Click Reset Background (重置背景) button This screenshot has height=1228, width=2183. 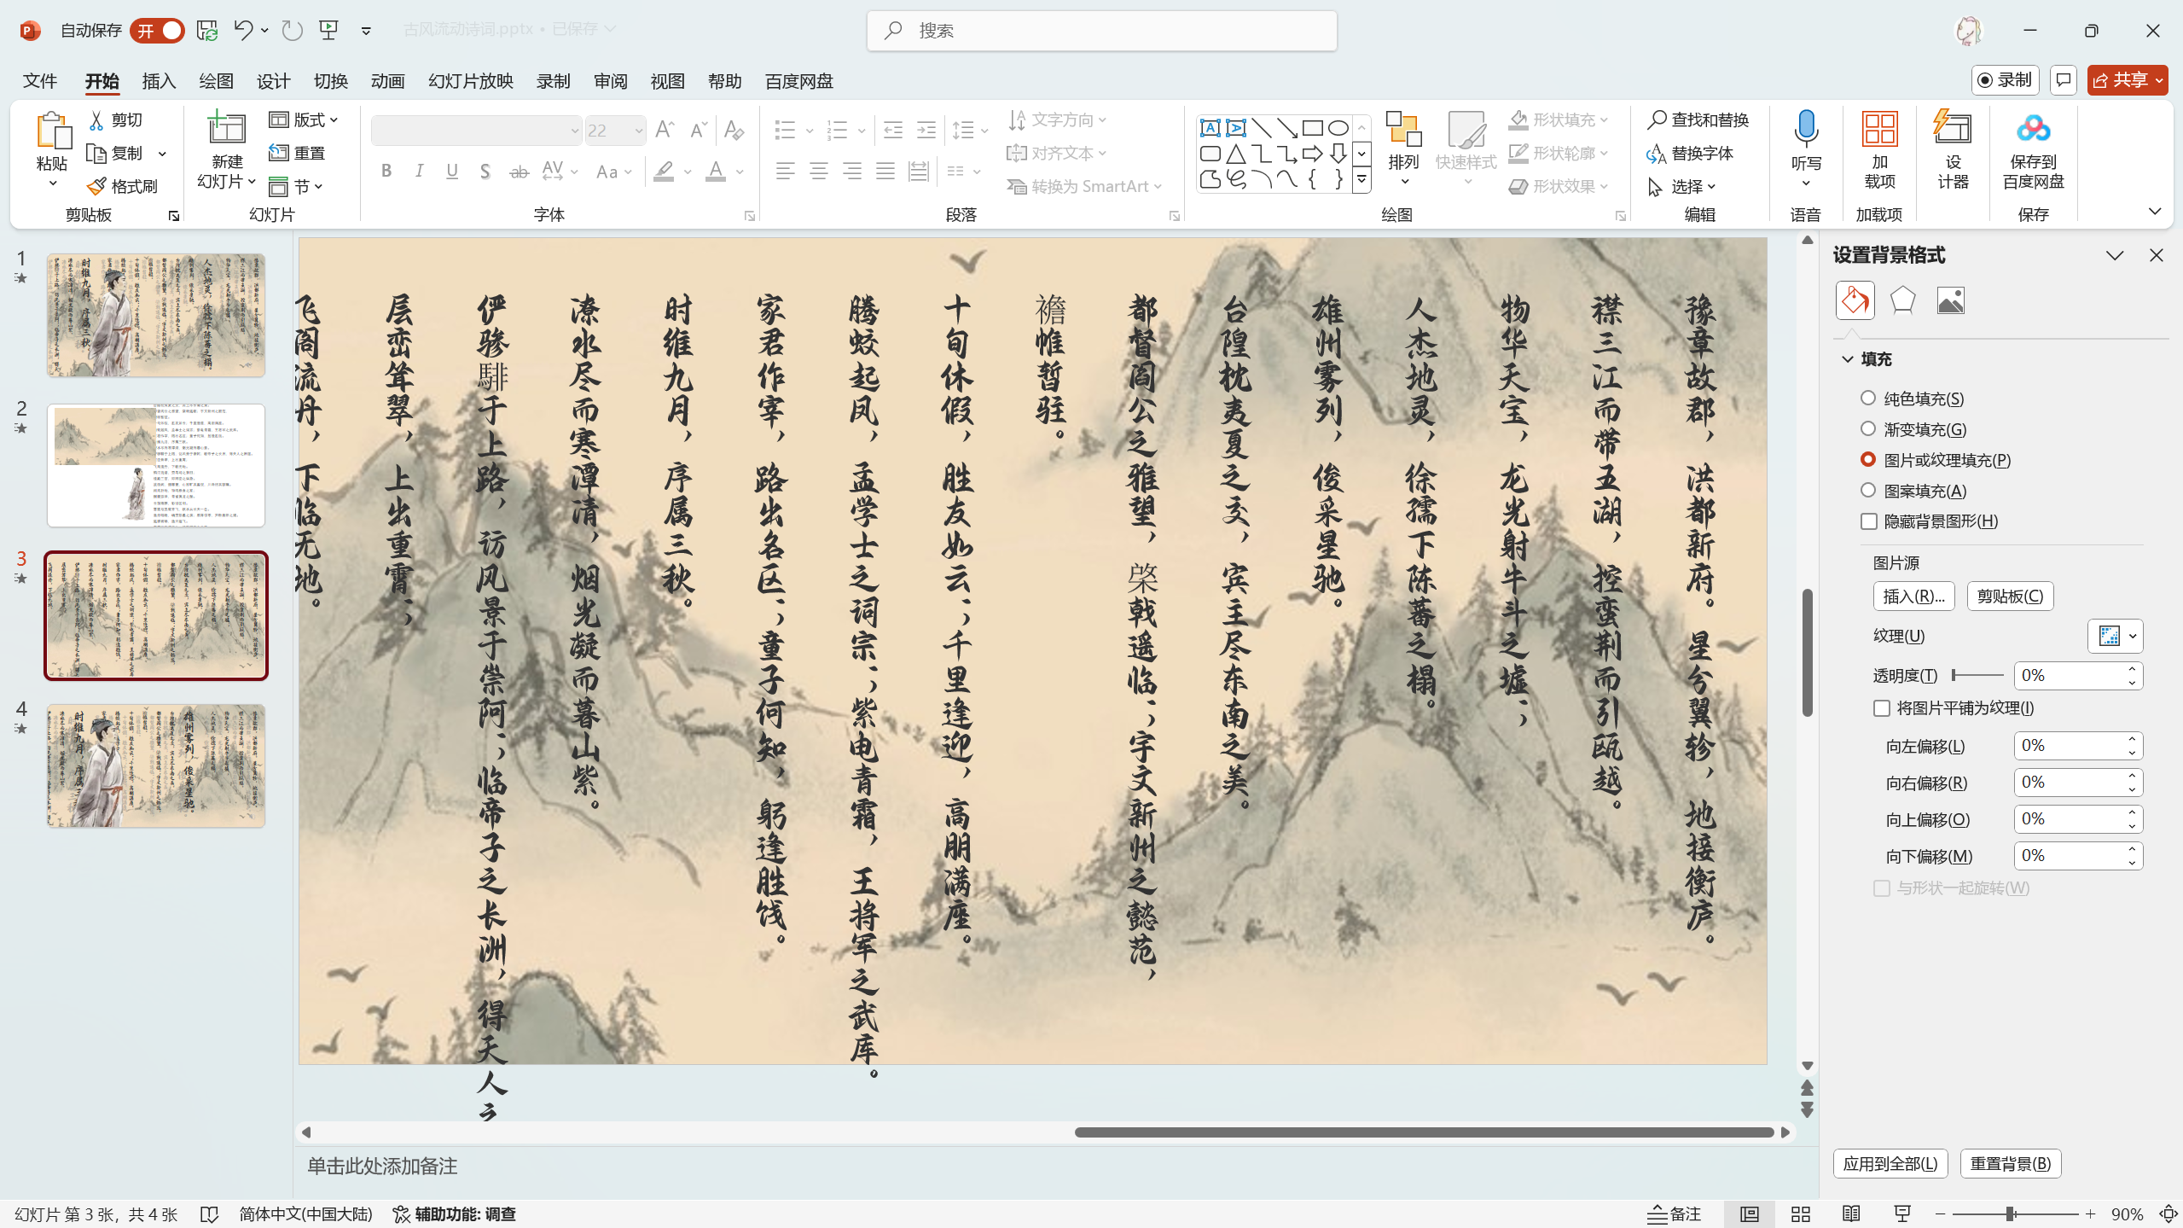tap(2011, 1164)
